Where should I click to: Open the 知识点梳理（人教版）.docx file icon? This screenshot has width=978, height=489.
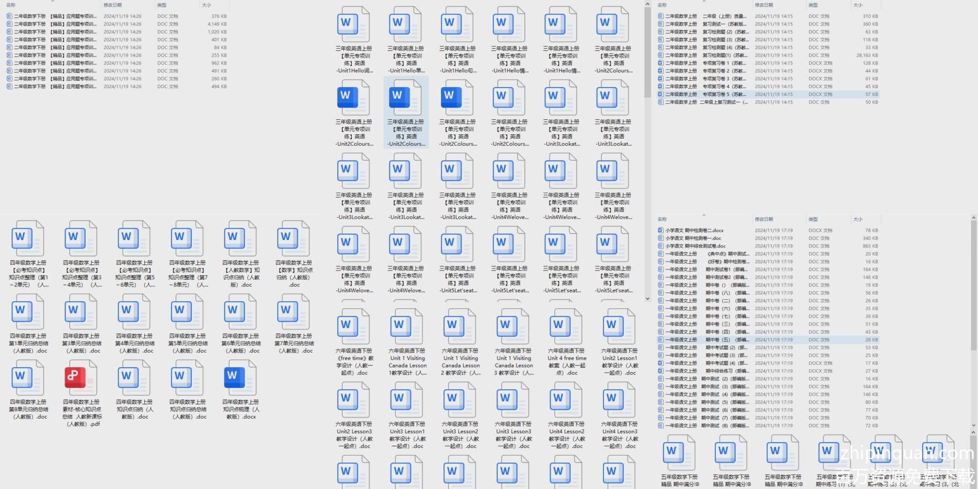click(240, 378)
